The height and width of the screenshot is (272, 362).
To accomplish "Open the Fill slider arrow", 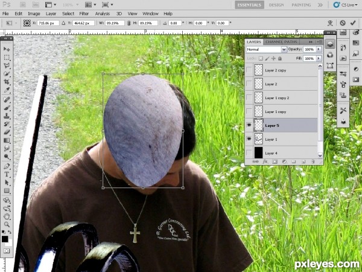I will point(319,58).
